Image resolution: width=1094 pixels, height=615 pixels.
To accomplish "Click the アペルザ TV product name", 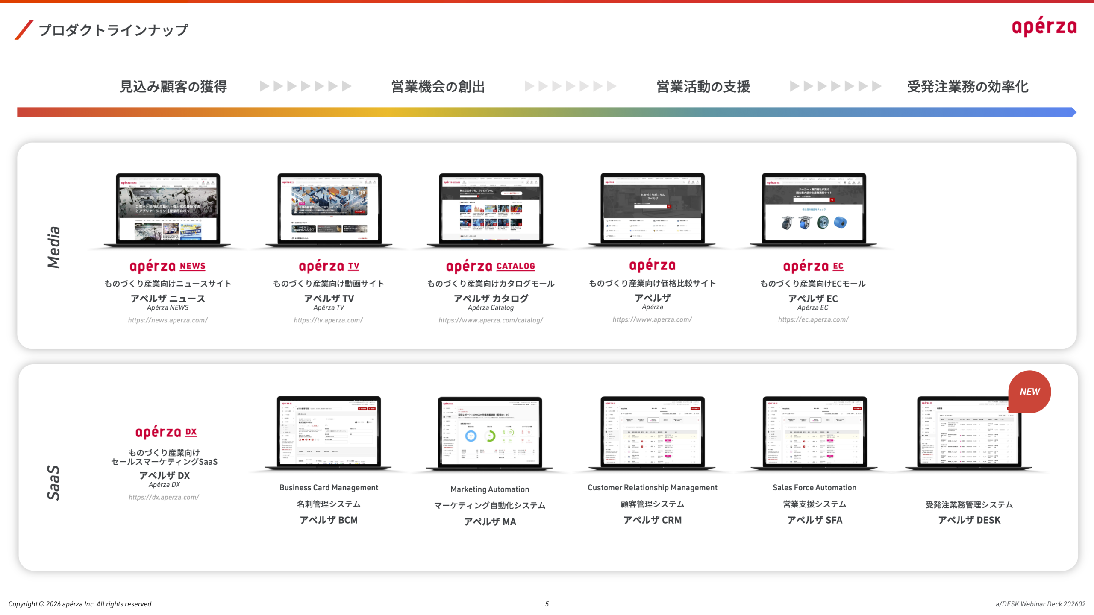I will [329, 298].
